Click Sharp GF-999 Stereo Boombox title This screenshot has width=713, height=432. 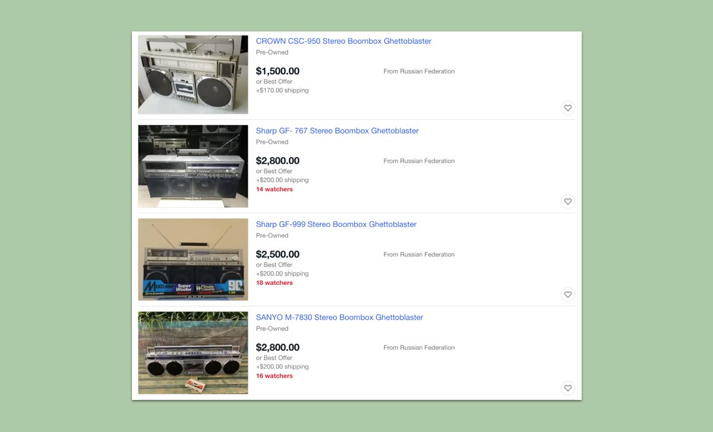[336, 224]
